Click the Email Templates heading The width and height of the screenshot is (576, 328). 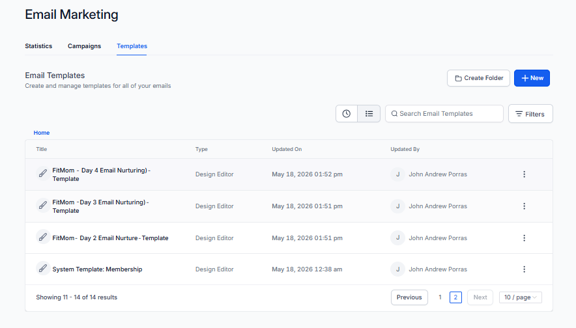tap(55, 75)
